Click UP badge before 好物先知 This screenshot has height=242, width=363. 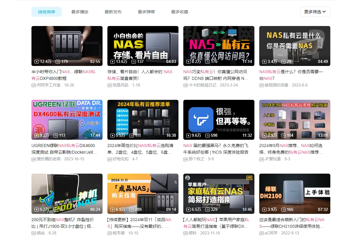point(110,159)
